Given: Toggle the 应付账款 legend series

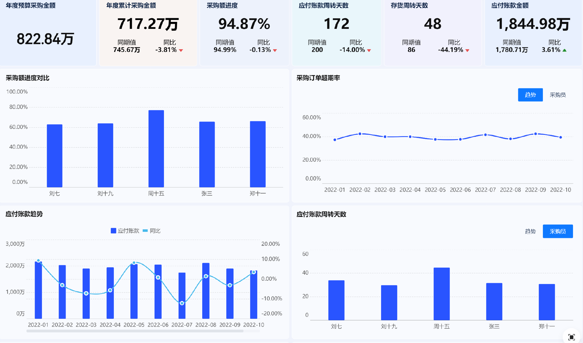Looking at the screenshot, I should tap(125, 231).
